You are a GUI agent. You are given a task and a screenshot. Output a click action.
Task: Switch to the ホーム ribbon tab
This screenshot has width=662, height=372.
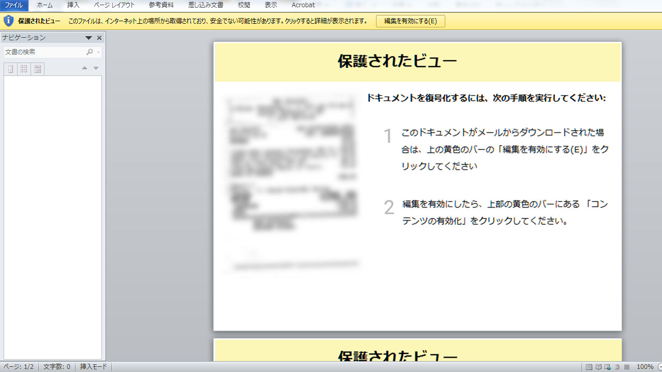(44, 5)
